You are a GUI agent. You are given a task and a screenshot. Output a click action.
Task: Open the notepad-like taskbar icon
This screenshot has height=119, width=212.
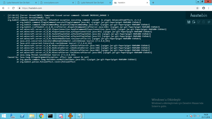(x=80, y=116)
